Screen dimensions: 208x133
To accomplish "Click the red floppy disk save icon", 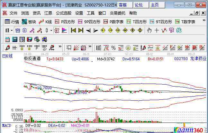I will (30, 39).
